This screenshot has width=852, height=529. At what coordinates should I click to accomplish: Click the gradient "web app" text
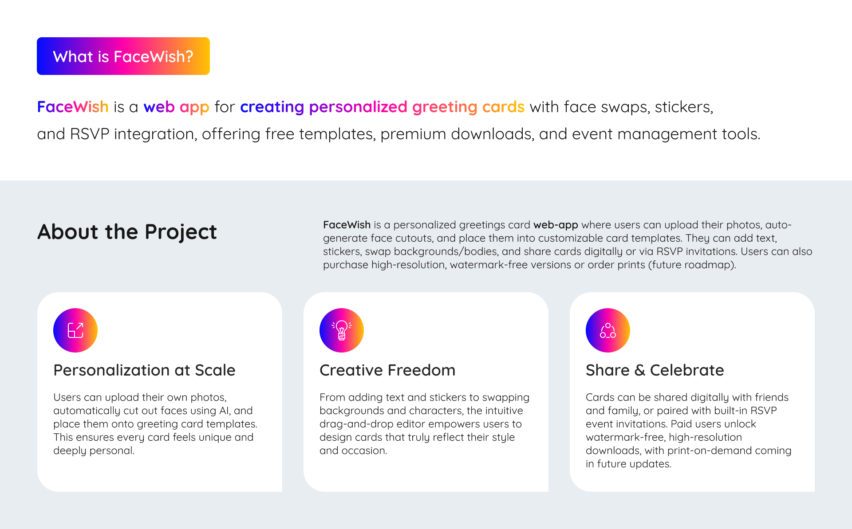(x=176, y=107)
